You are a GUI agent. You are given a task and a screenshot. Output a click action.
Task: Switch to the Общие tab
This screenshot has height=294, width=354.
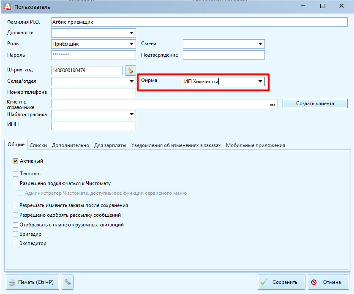(16, 144)
